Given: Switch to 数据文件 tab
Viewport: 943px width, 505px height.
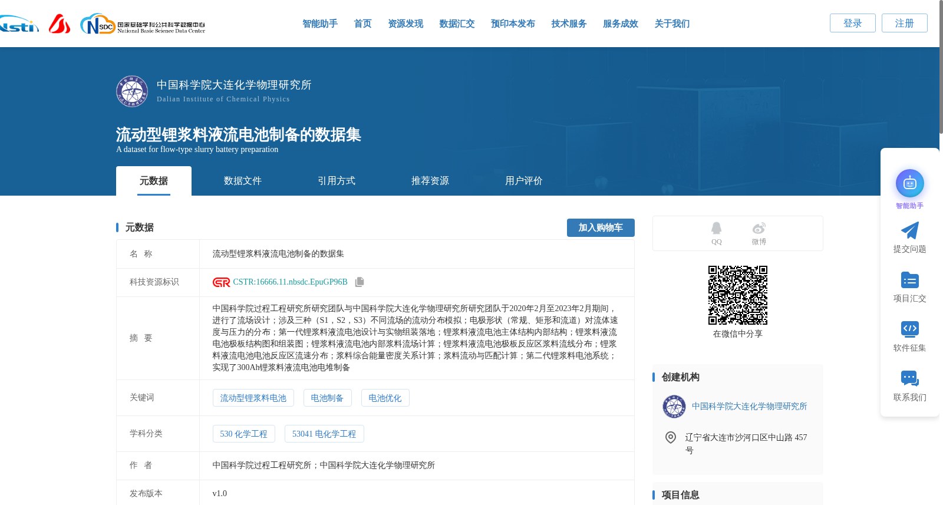Looking at the screenshot, I should tap(243, 181).
